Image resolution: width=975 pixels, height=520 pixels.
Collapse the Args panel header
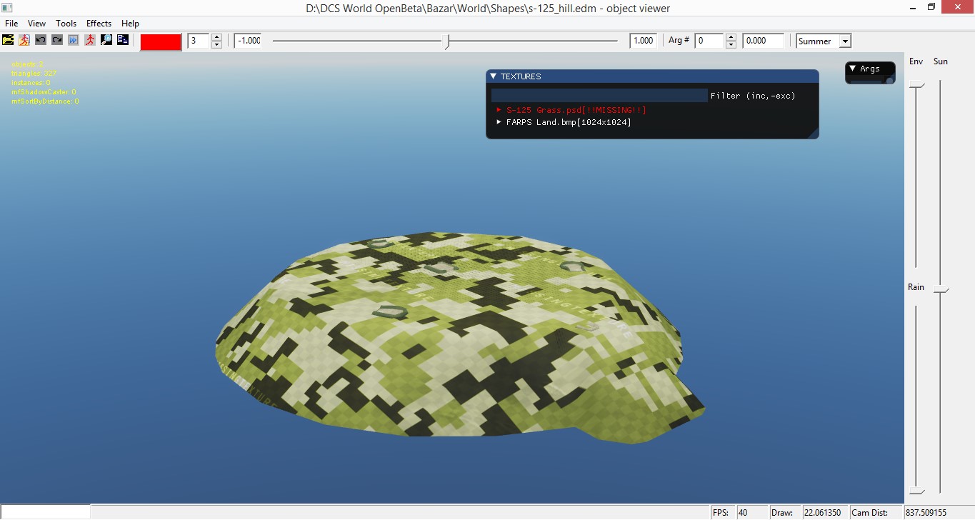[852, 69]
